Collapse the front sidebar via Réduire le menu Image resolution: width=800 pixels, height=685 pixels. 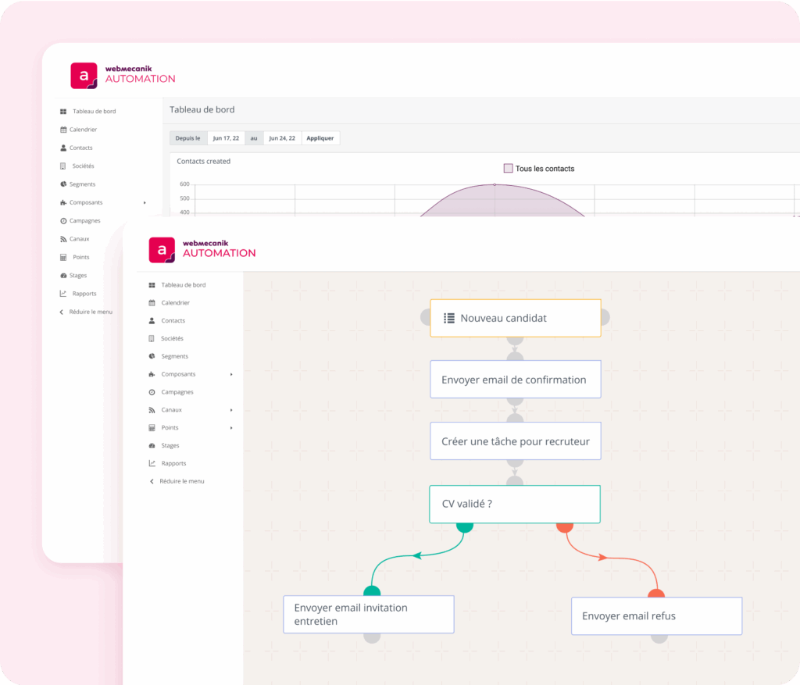point(181,481)
